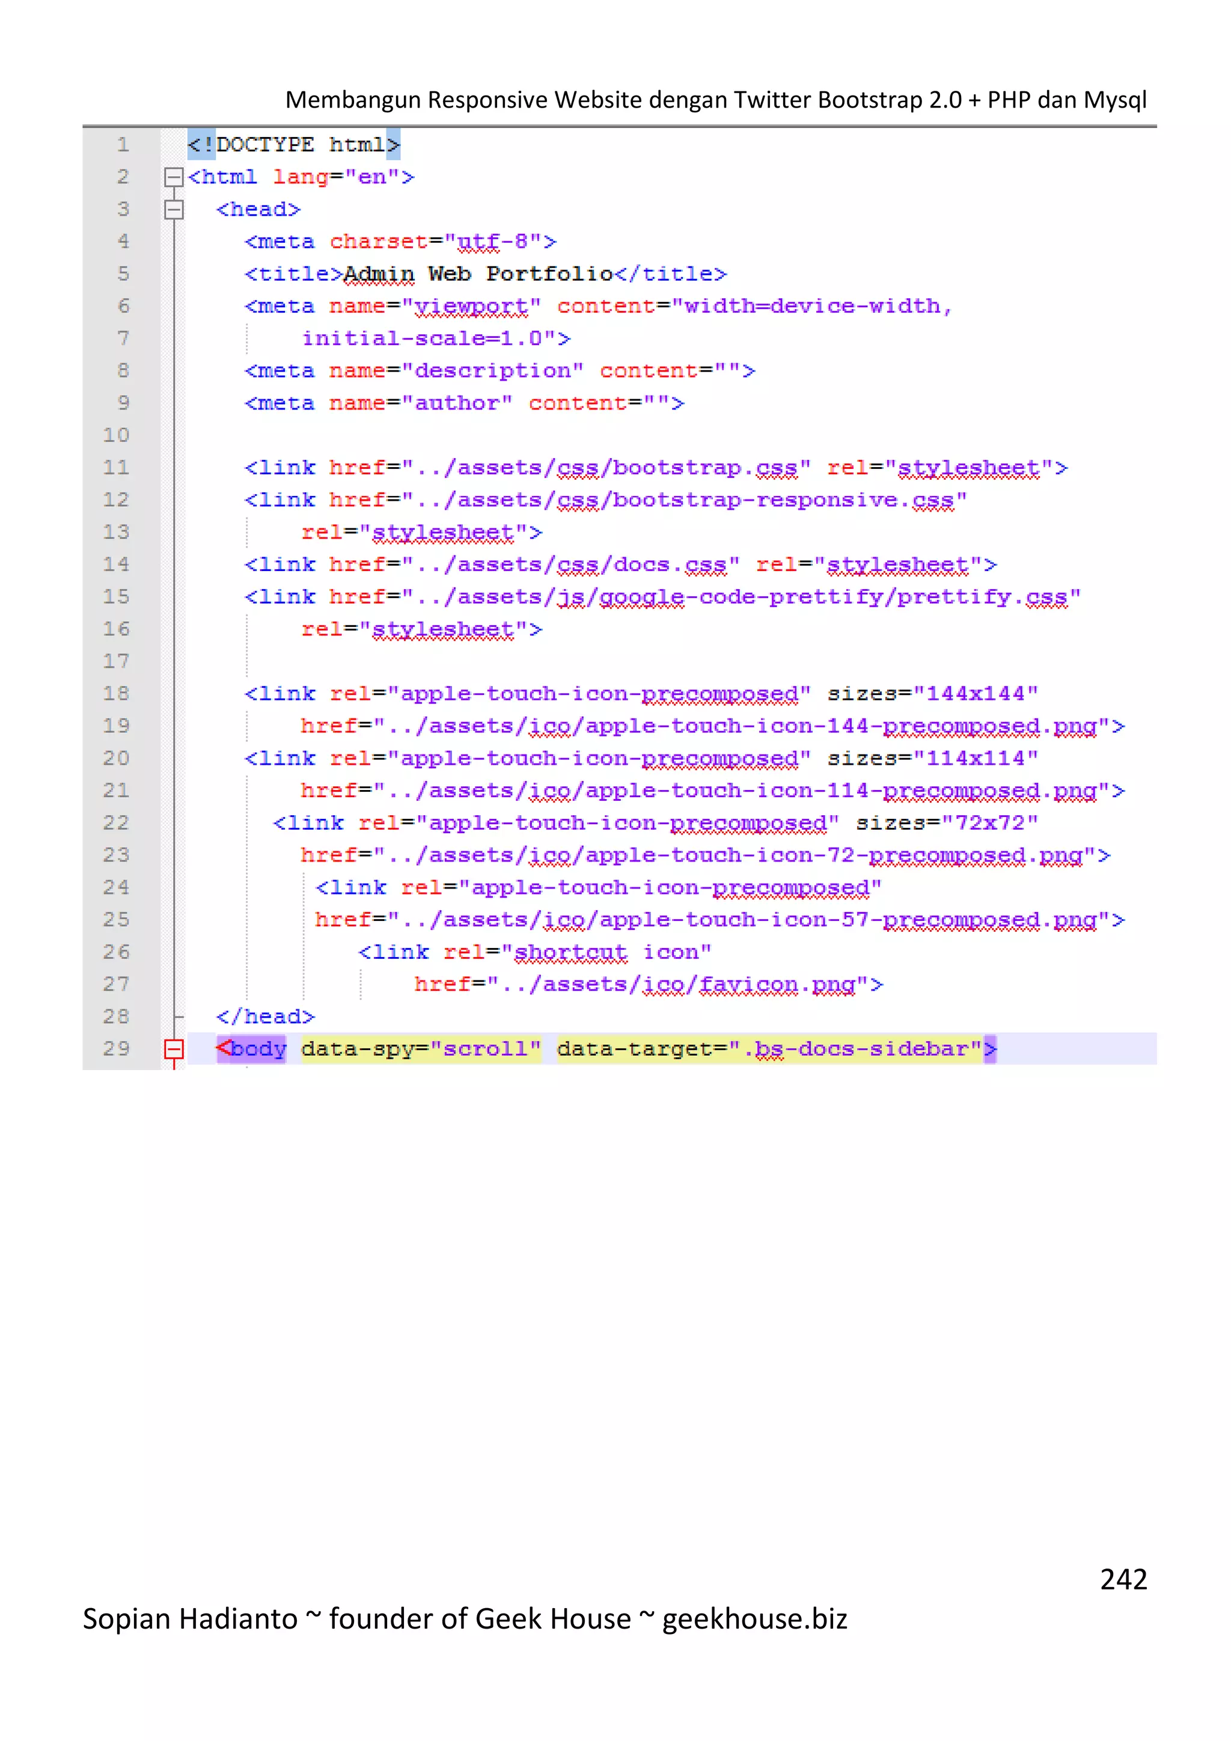Click line number 10 in gutter
1231x1741 pixels.
116,435
